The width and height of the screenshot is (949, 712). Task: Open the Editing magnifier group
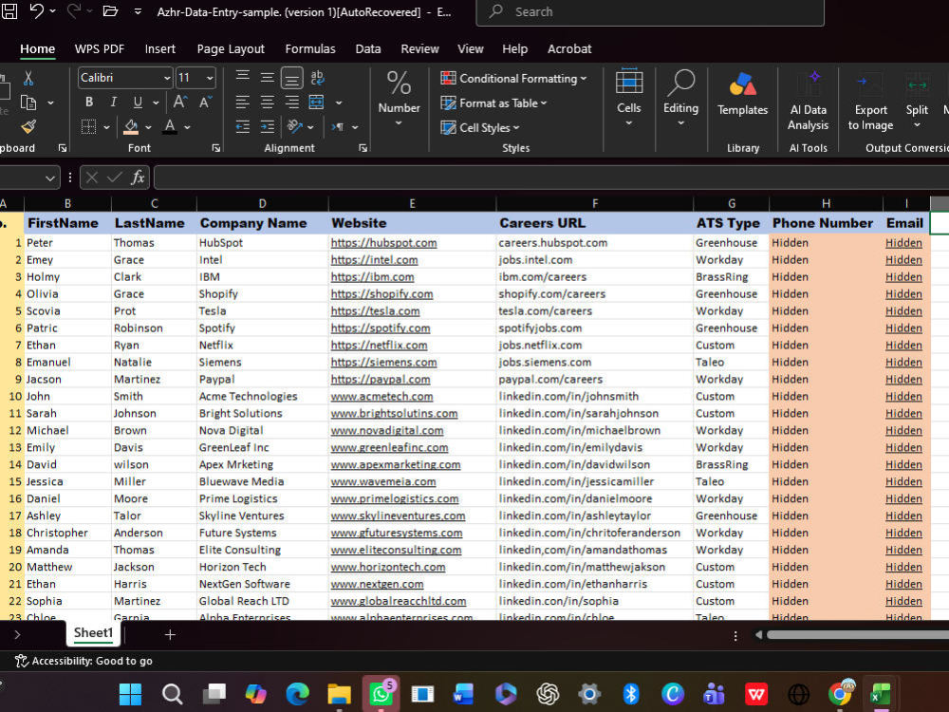tap(680, 98)
